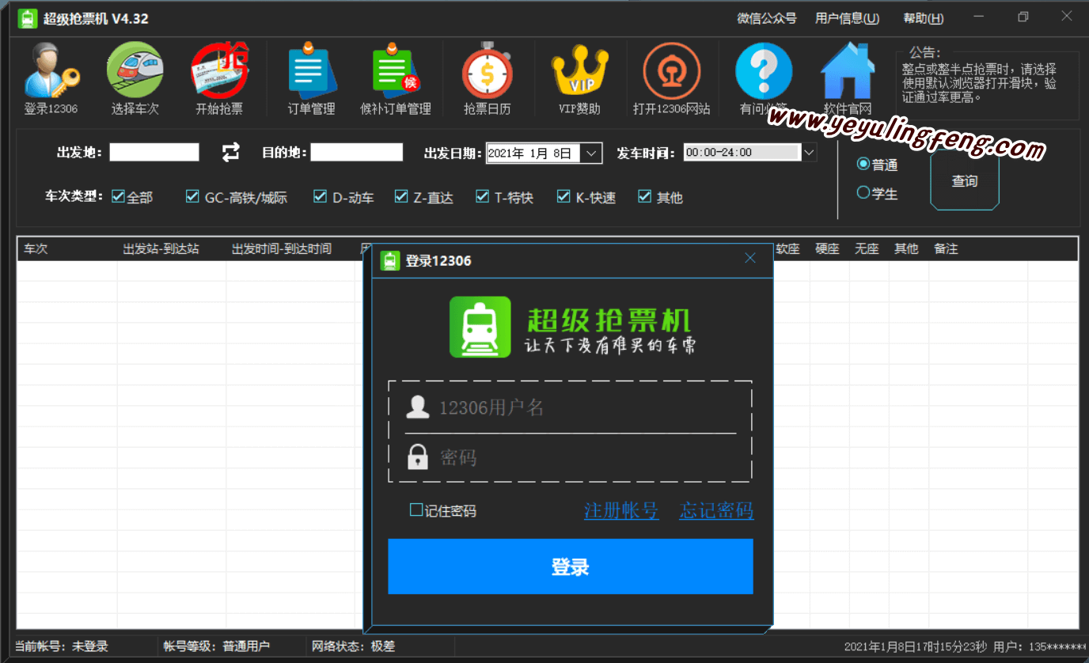This screenshot has width=1089, height=663.
Task: Click the app icon in main title bar
Action: click(x=28, y=18)
